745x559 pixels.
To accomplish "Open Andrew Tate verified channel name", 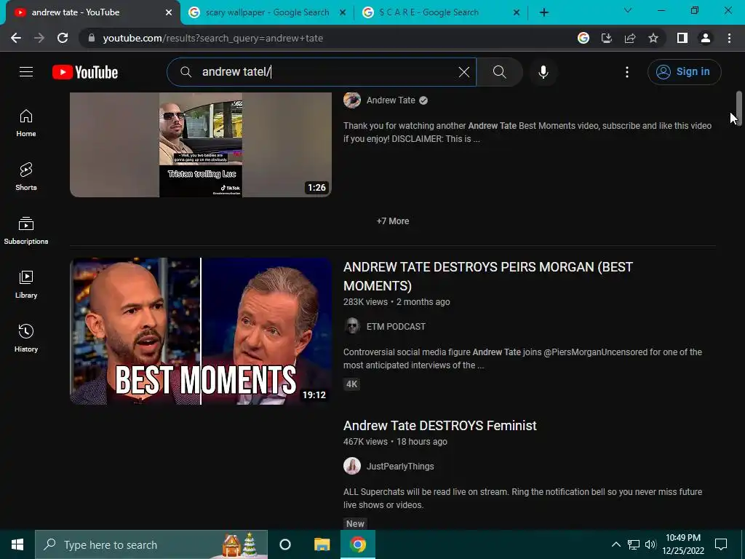I will (x=391, y=100).
